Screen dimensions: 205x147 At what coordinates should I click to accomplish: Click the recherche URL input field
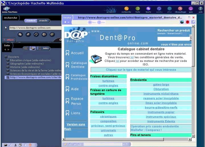[35, 28]
